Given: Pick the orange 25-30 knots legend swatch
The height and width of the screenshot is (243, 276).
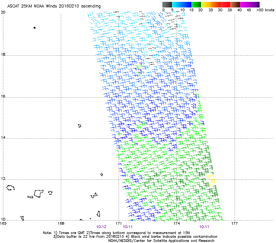Looking at the screenshot, I should [x=216, y=4].
